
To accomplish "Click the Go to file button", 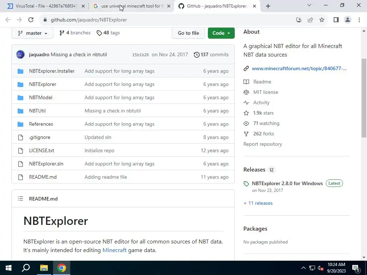I will coord(189,33).
